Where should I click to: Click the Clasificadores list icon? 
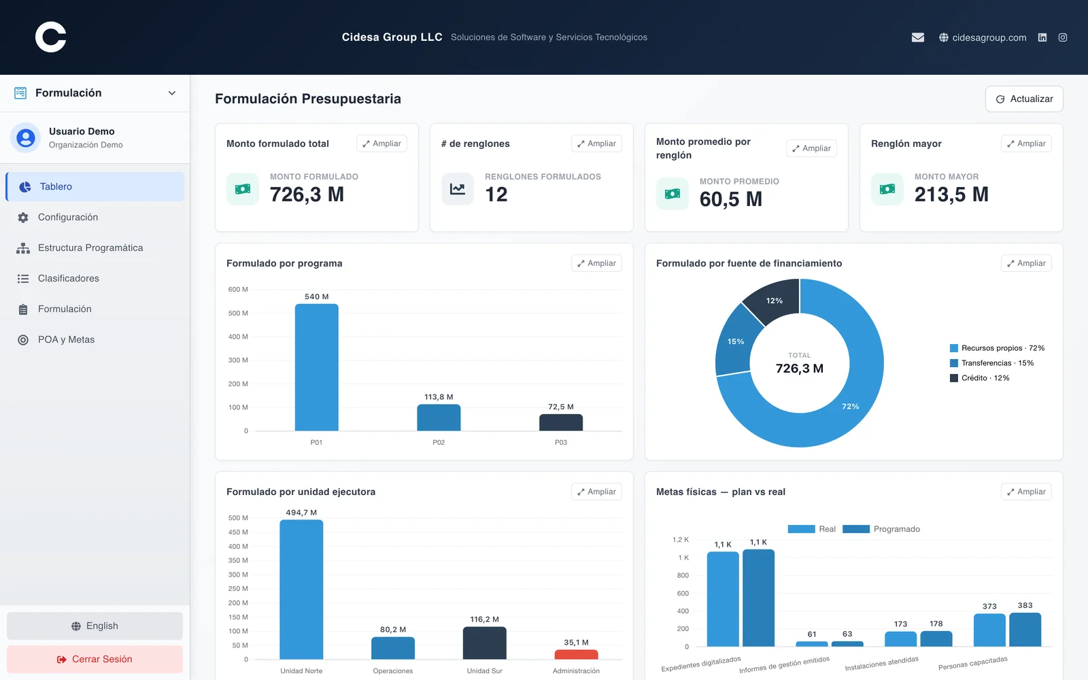coord(23,279)
